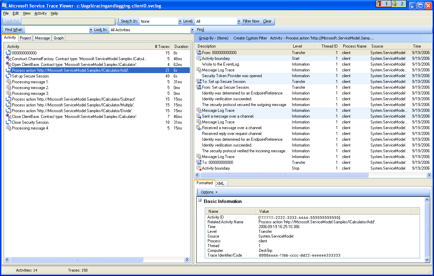Click the envelope icon for Processing message 1
This screenshot has width=434, height=276.
coord(8,82)
